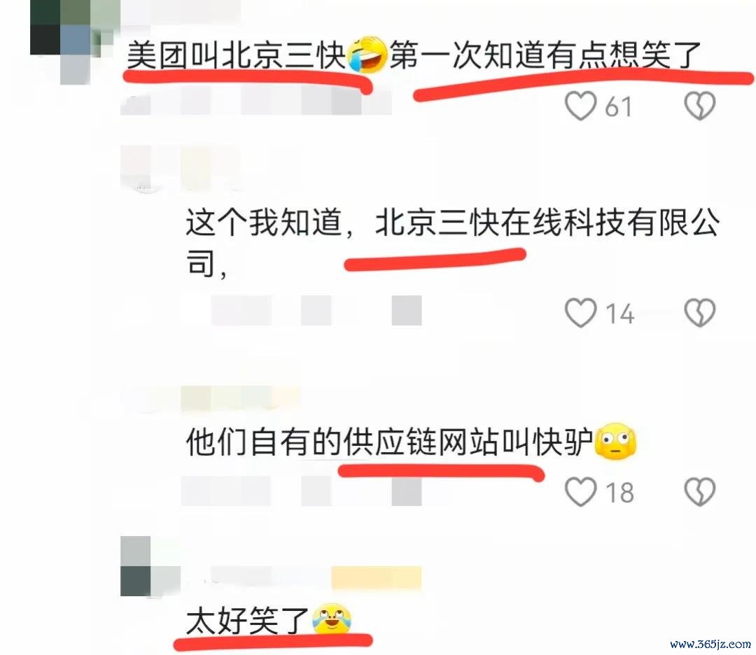Tap the laughing-crying emoji in first comment
This screenshot has width=756, height=655.
[x=367, y=54]
